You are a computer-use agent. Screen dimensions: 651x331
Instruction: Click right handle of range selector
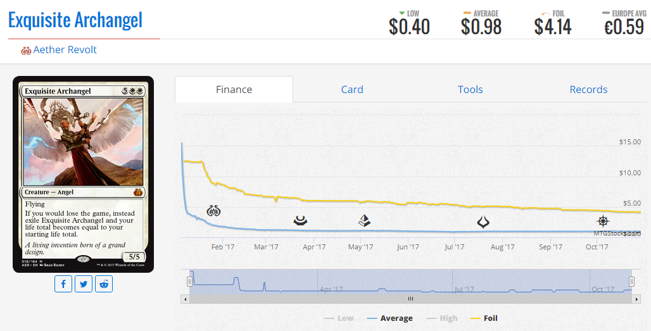click(631, 282)
